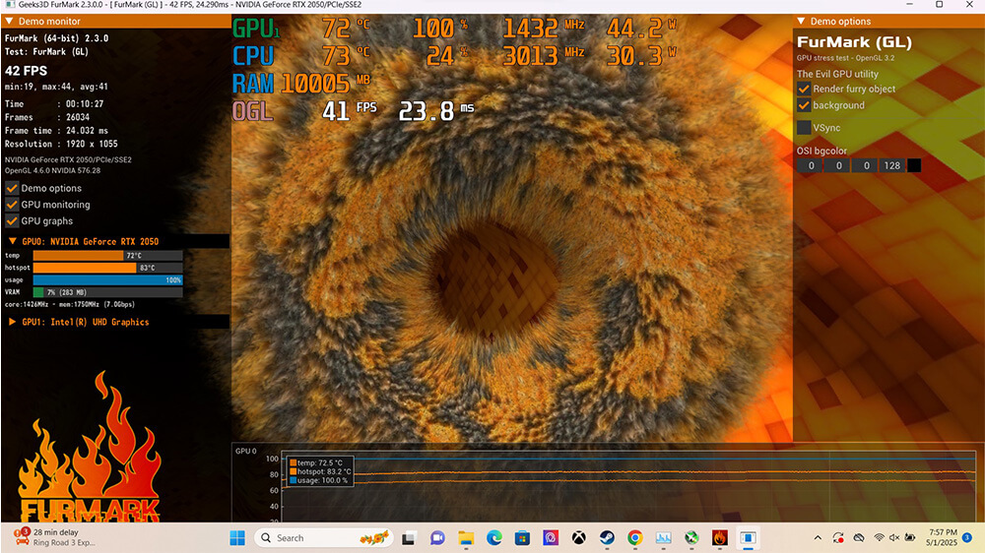The height and width of the screenshot is (553, 985).
Task: Open the Microsoft Store taskbar icon
Action: point(522,538)
